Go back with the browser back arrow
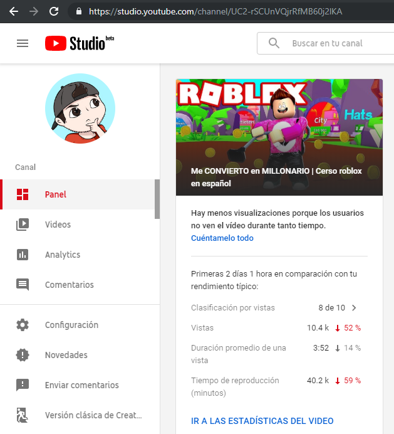The height and width of the screenshot is (434, 394). (x=14, y=11)
